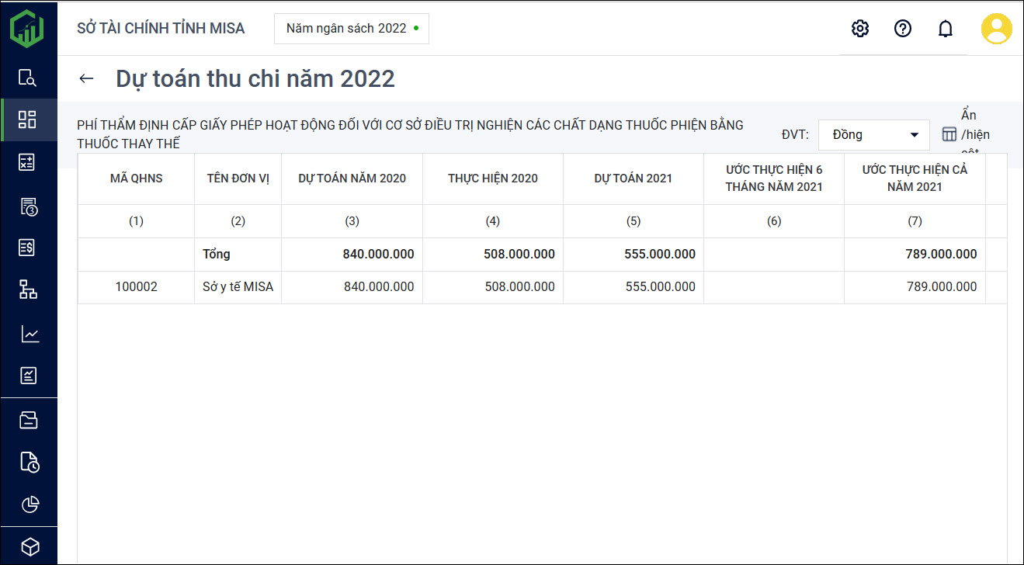Go back using the left arrow
Screen dimensions: 1024x565
86,78
